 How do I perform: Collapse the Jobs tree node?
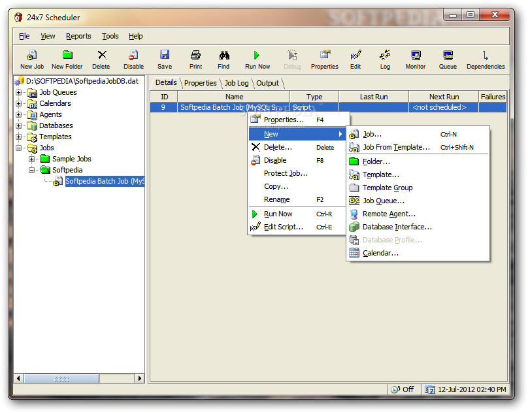19,148
